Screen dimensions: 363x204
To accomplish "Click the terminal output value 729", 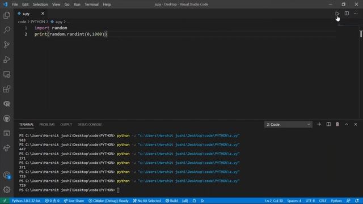I will (23, 185).
